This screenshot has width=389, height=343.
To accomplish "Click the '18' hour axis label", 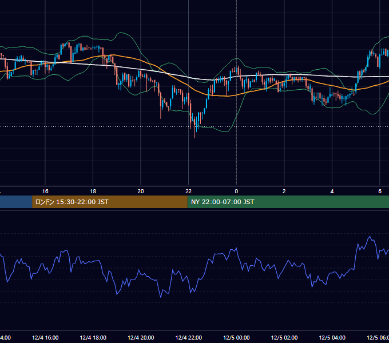I will (x=93, y=192).
